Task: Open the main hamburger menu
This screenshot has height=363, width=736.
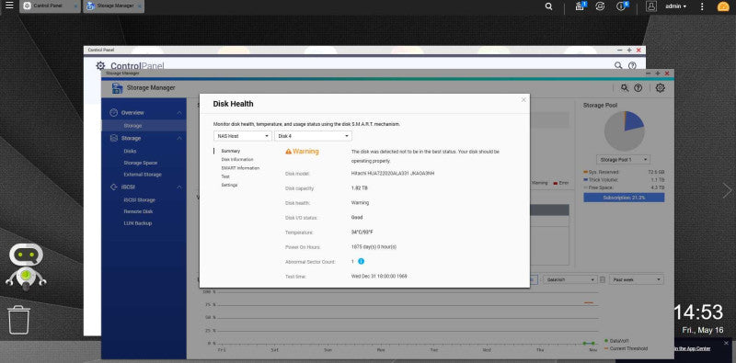Action: pos(9,6)
